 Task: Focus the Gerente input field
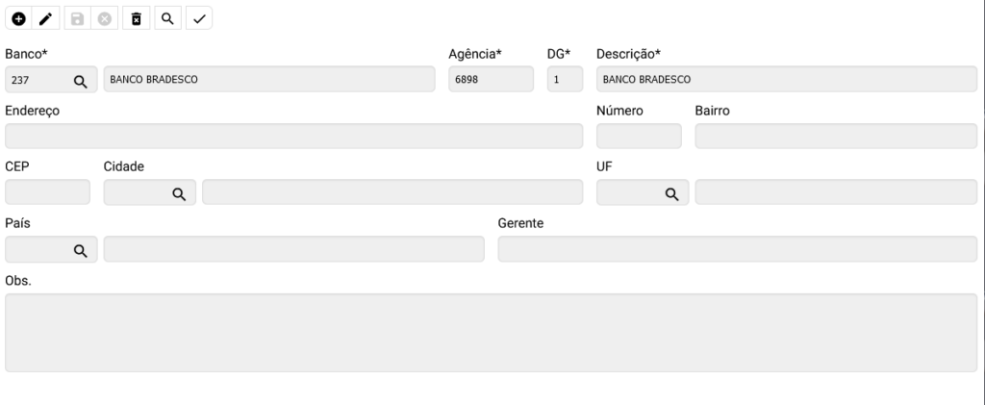tap(737, 249)
